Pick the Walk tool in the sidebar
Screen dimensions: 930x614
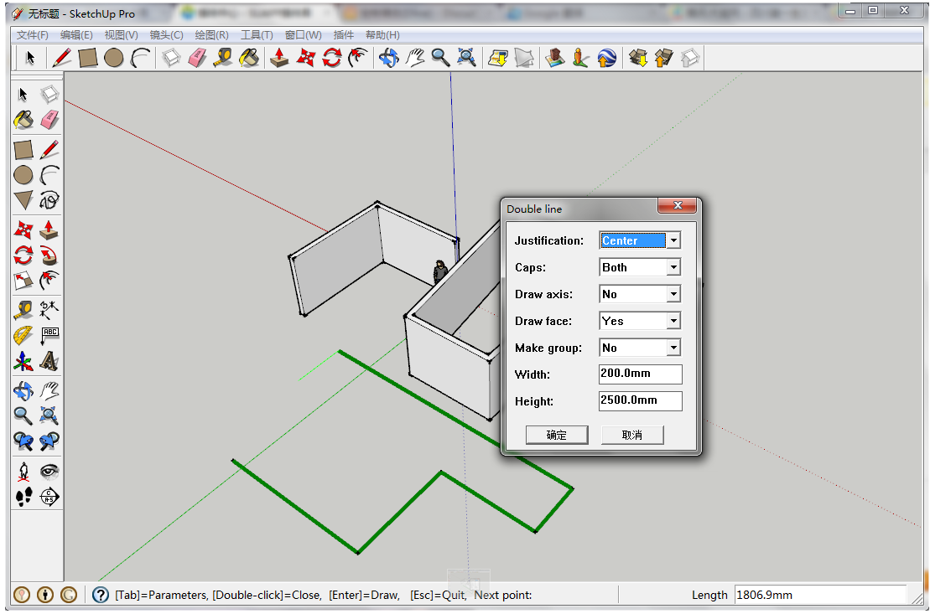pyautogui.click(x=23, y=496)
